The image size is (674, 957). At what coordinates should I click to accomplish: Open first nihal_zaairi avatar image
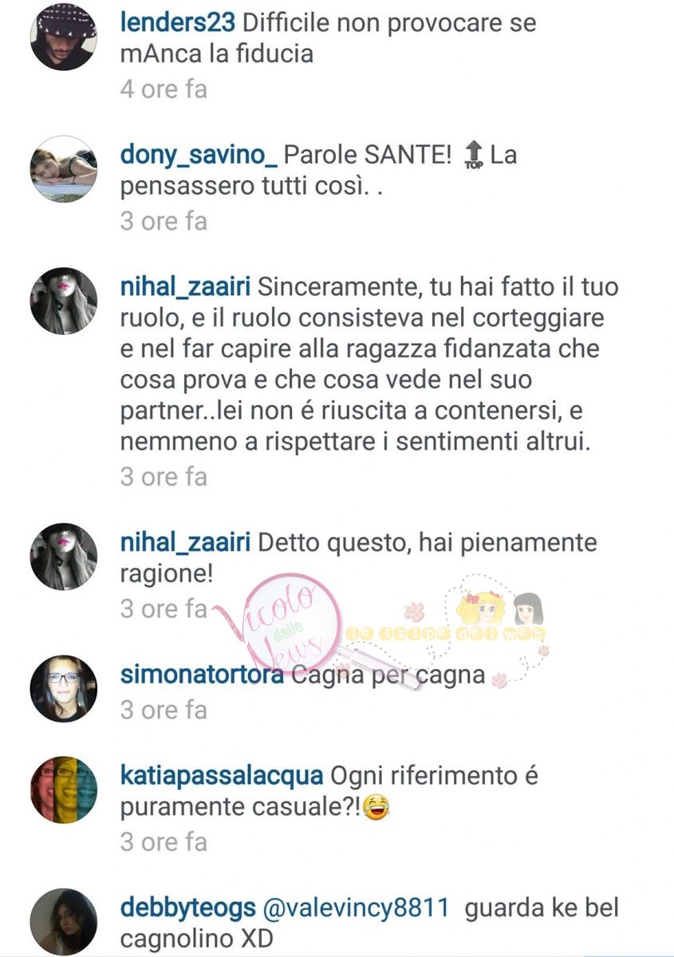64,301
